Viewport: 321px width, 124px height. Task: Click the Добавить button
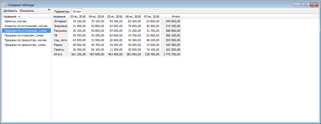(10, 11)
